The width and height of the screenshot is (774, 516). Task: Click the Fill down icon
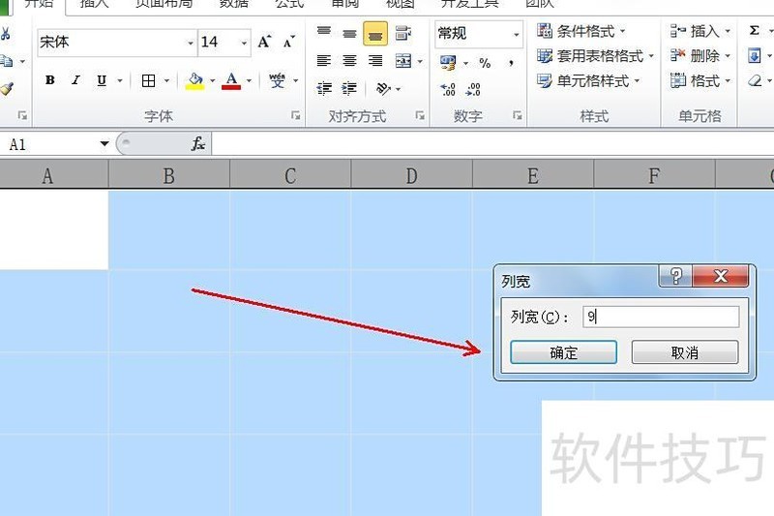click(755, 56)
